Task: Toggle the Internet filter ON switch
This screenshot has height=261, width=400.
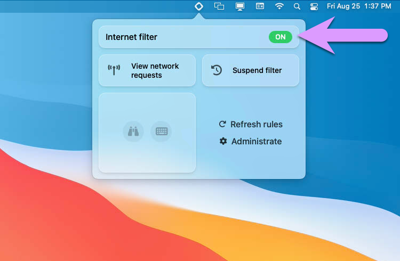Action: click(281, 37)
